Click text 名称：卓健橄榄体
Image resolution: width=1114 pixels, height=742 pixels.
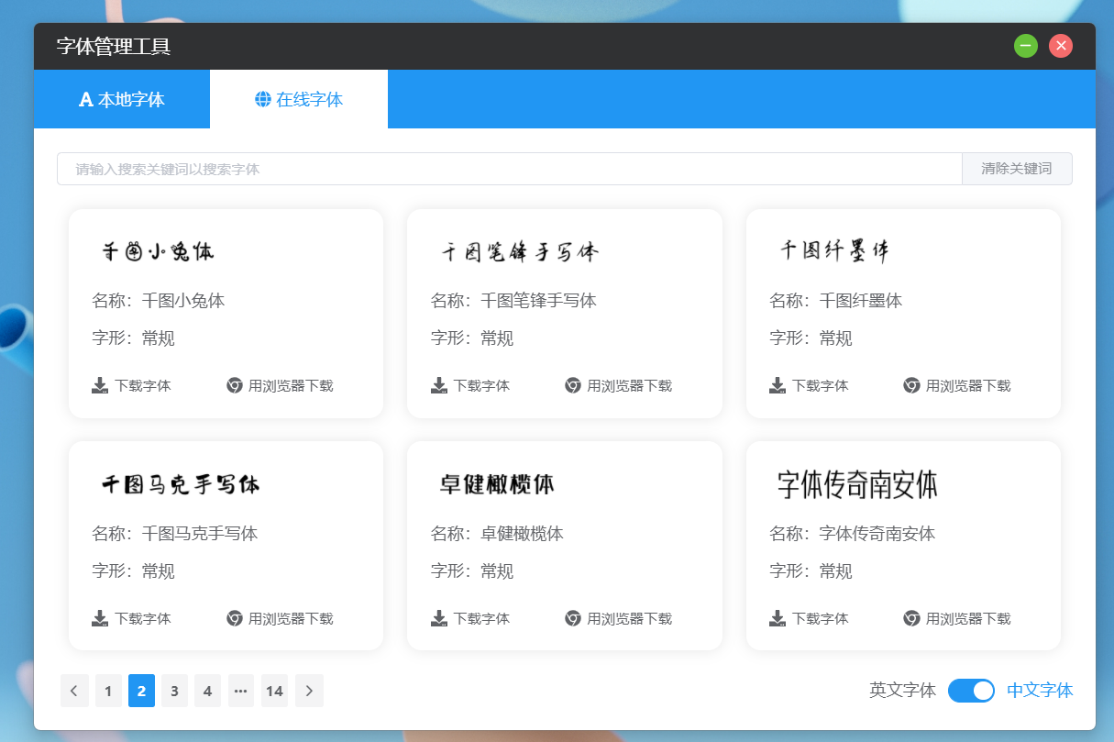(497, 533)
